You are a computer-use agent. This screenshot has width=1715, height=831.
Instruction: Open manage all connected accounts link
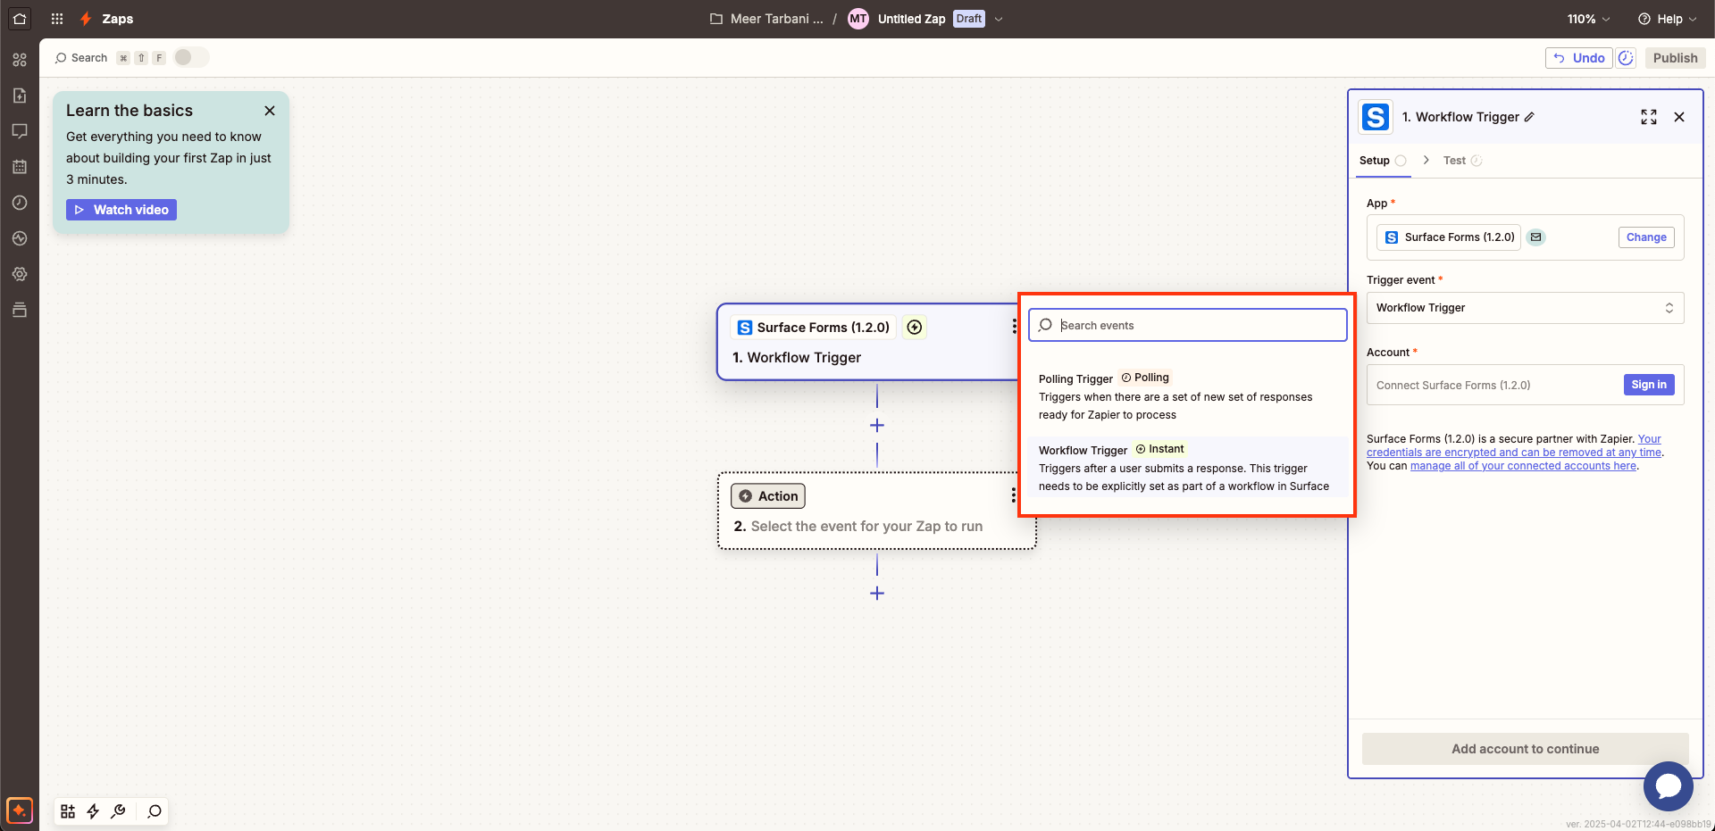point(1523,466)
